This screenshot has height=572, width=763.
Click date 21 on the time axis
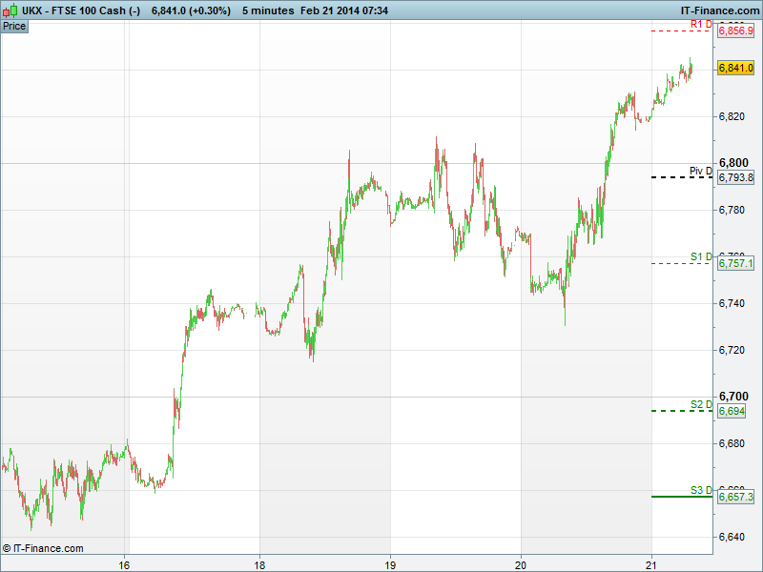tap(650, 564)
